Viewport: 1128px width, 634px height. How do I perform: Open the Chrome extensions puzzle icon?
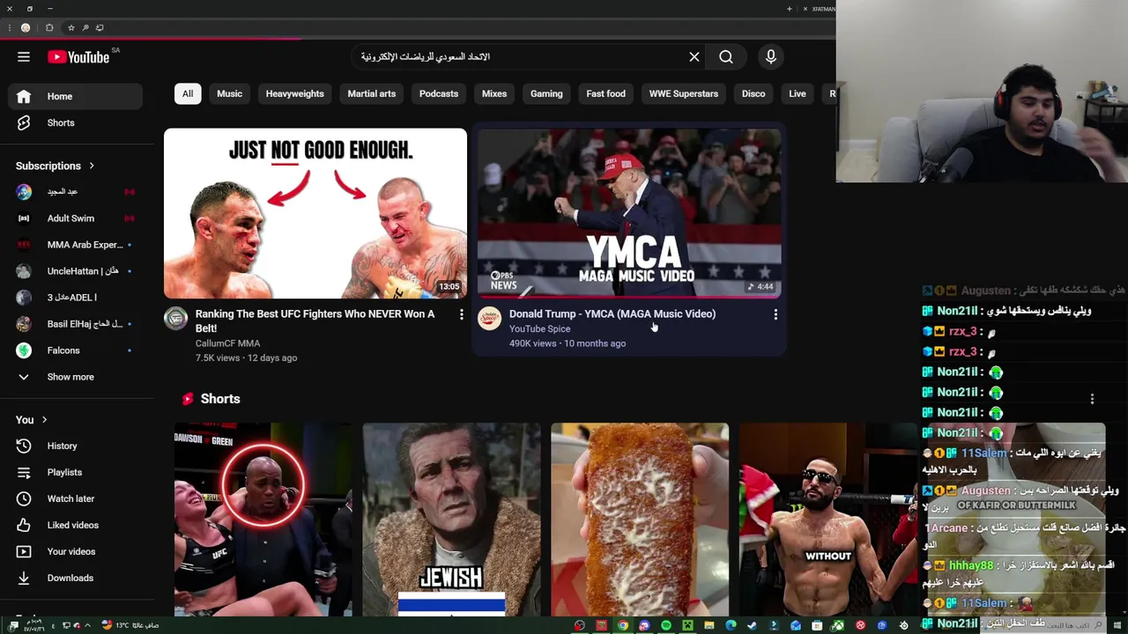[x=49, y=27]
